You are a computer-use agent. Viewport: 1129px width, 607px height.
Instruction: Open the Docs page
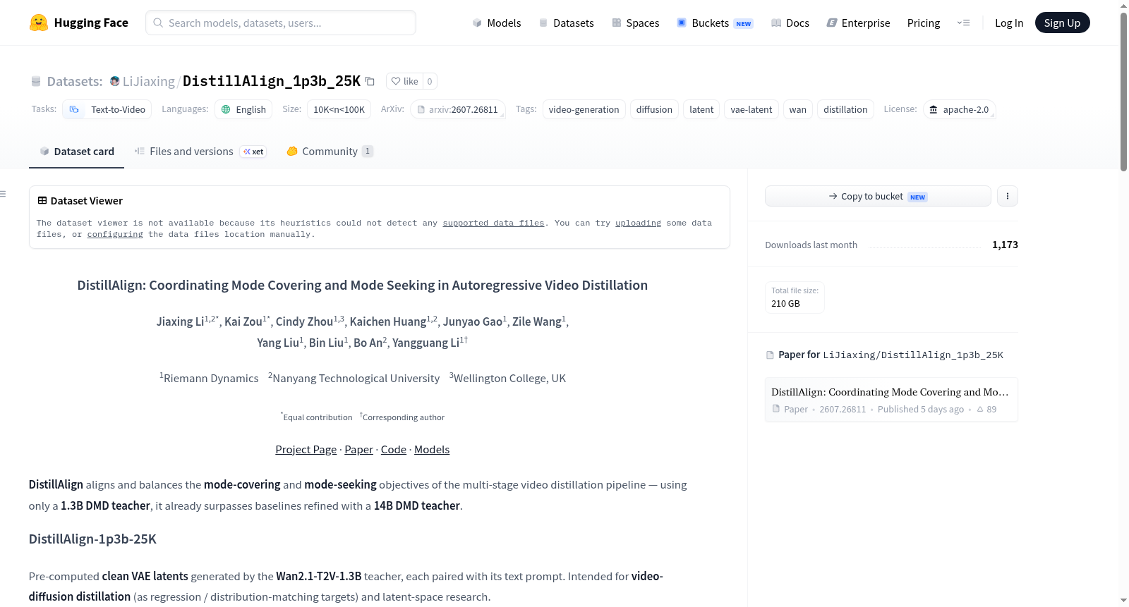click(790, 23)
